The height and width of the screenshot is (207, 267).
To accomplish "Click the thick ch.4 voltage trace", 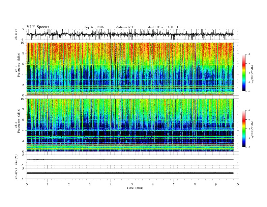I will click(130, 173).
